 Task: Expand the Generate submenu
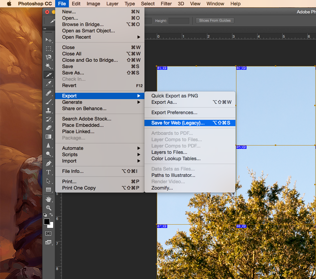100,102
